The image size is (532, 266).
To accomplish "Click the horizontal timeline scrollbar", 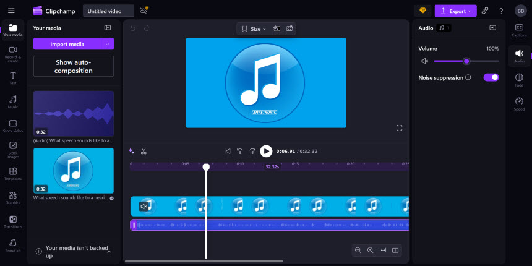I will [x=204, y=261].
